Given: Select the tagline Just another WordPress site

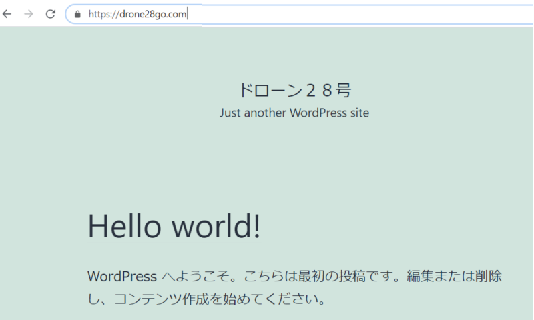Looking at the screenshot, I should click(294, 113).
